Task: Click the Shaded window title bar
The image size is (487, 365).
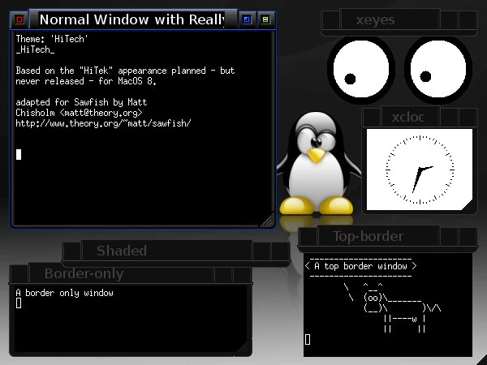Action: point(122,251)
